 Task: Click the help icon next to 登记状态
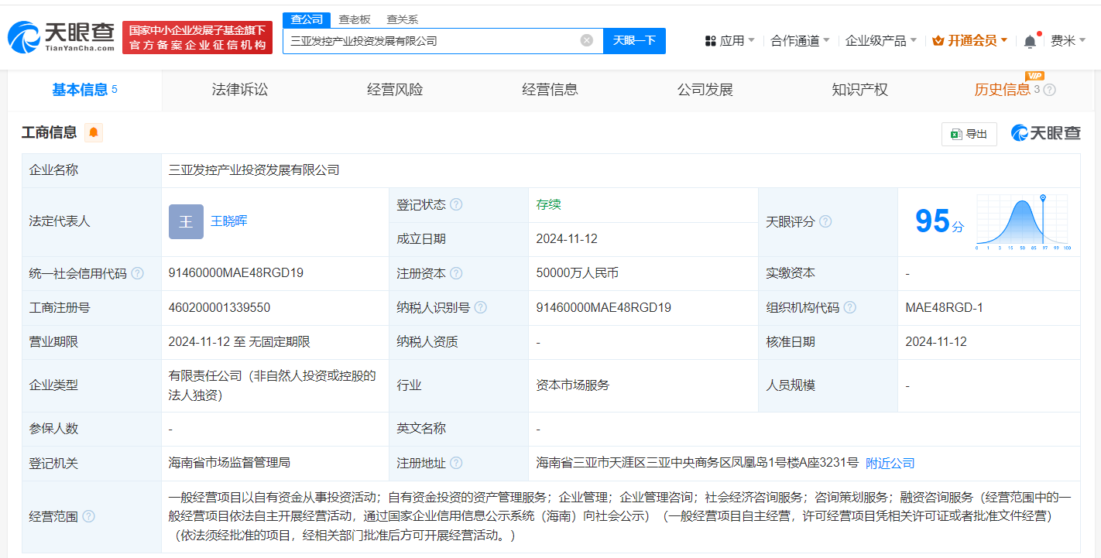click(456, 205)
